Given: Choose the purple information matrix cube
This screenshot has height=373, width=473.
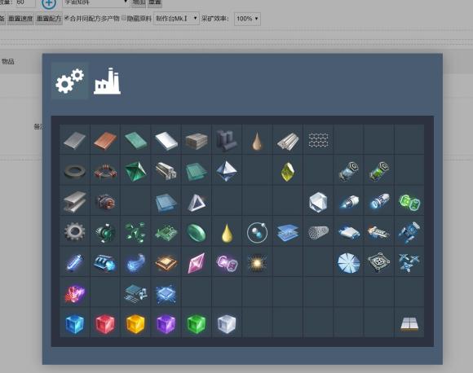Looking at the screenshot, I should (x=166, y=324).
